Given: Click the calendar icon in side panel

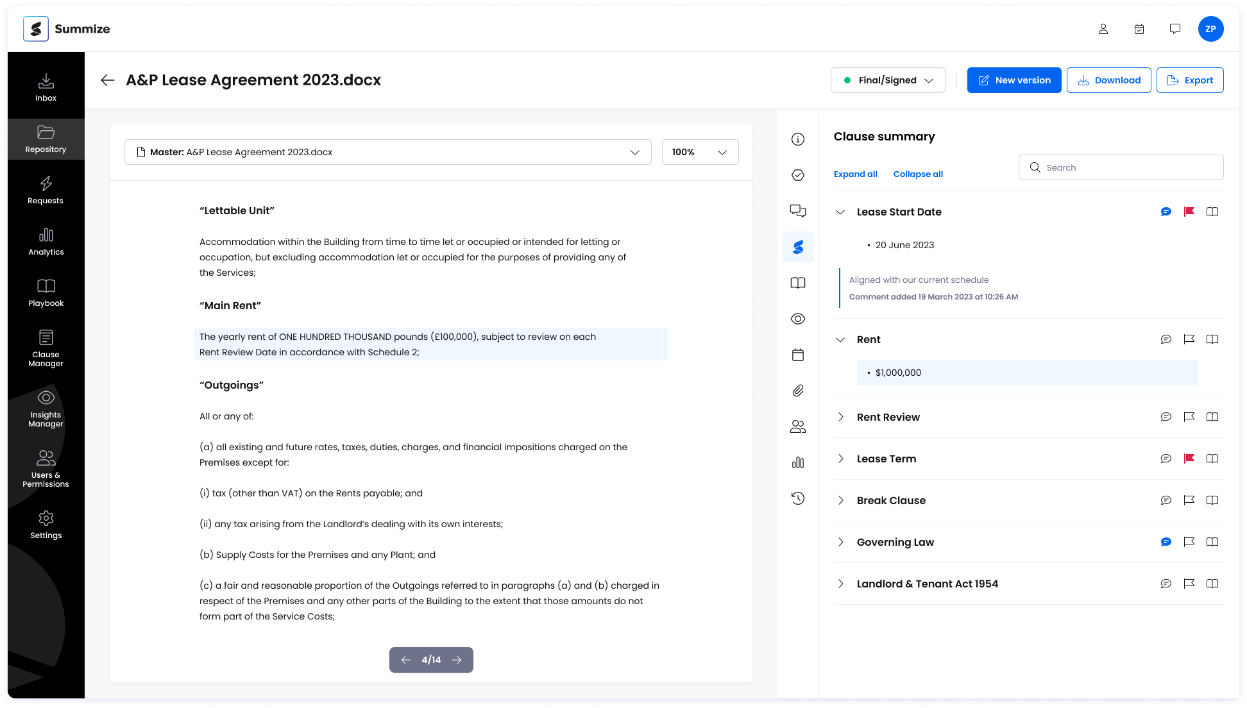Looking at the screenshot, I should (798, 355).
